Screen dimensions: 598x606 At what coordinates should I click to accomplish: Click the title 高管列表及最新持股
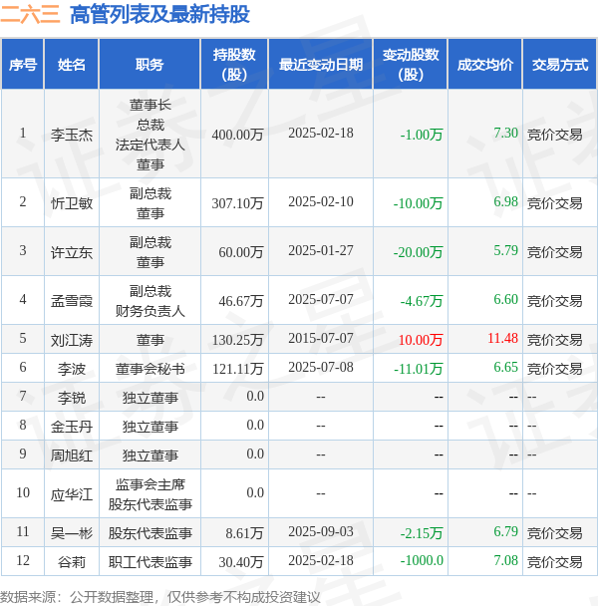tap(159, 15)
